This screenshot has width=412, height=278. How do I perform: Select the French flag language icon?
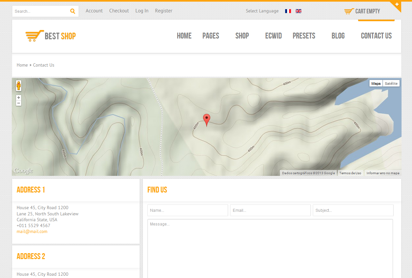[288, 11]
